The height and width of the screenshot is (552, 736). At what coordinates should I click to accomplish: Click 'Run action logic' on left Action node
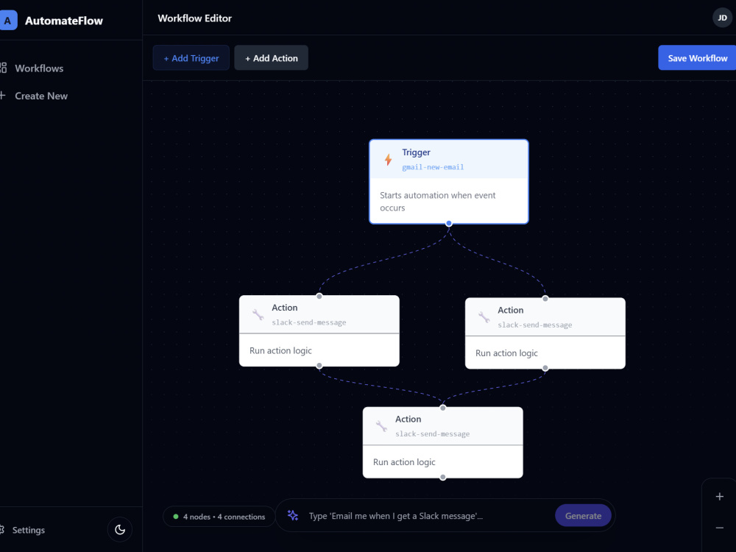point(280,350)
